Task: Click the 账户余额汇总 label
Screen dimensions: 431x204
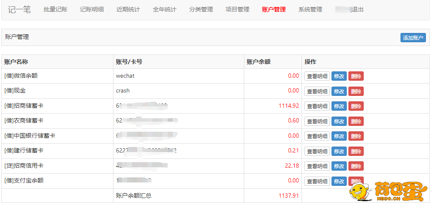Action: pos(134,196)
